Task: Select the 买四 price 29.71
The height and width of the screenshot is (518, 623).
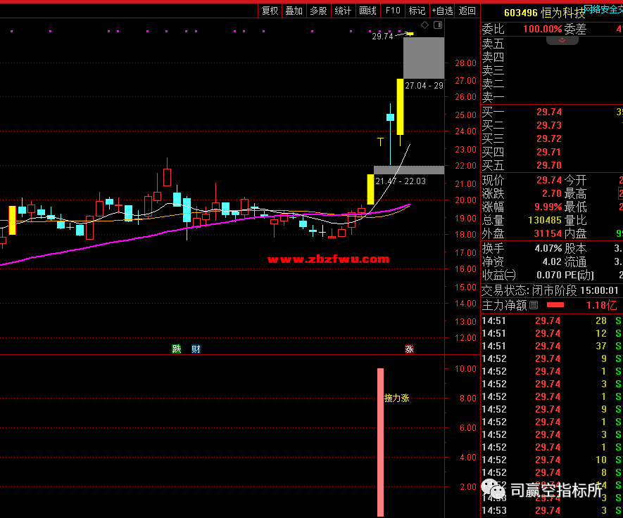Action: [x=548, y=152]
